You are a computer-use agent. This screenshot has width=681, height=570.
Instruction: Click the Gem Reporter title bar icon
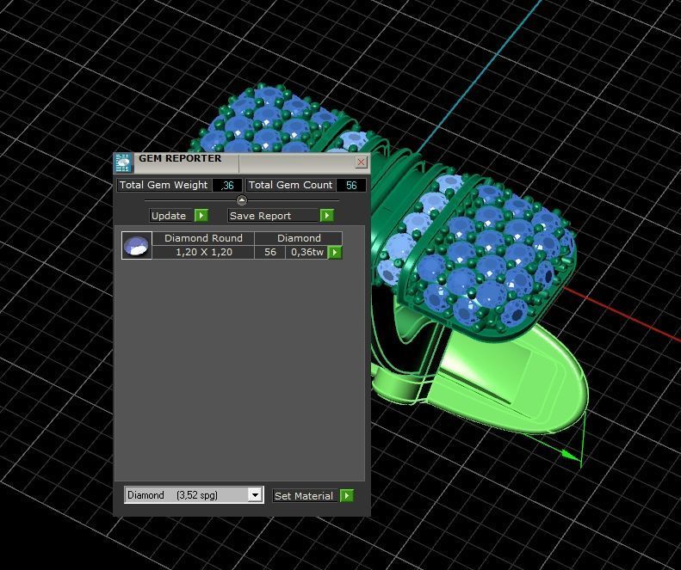click(123, 162)
